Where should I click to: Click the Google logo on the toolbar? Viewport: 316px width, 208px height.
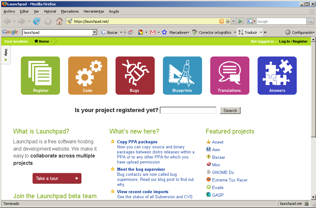10,32
